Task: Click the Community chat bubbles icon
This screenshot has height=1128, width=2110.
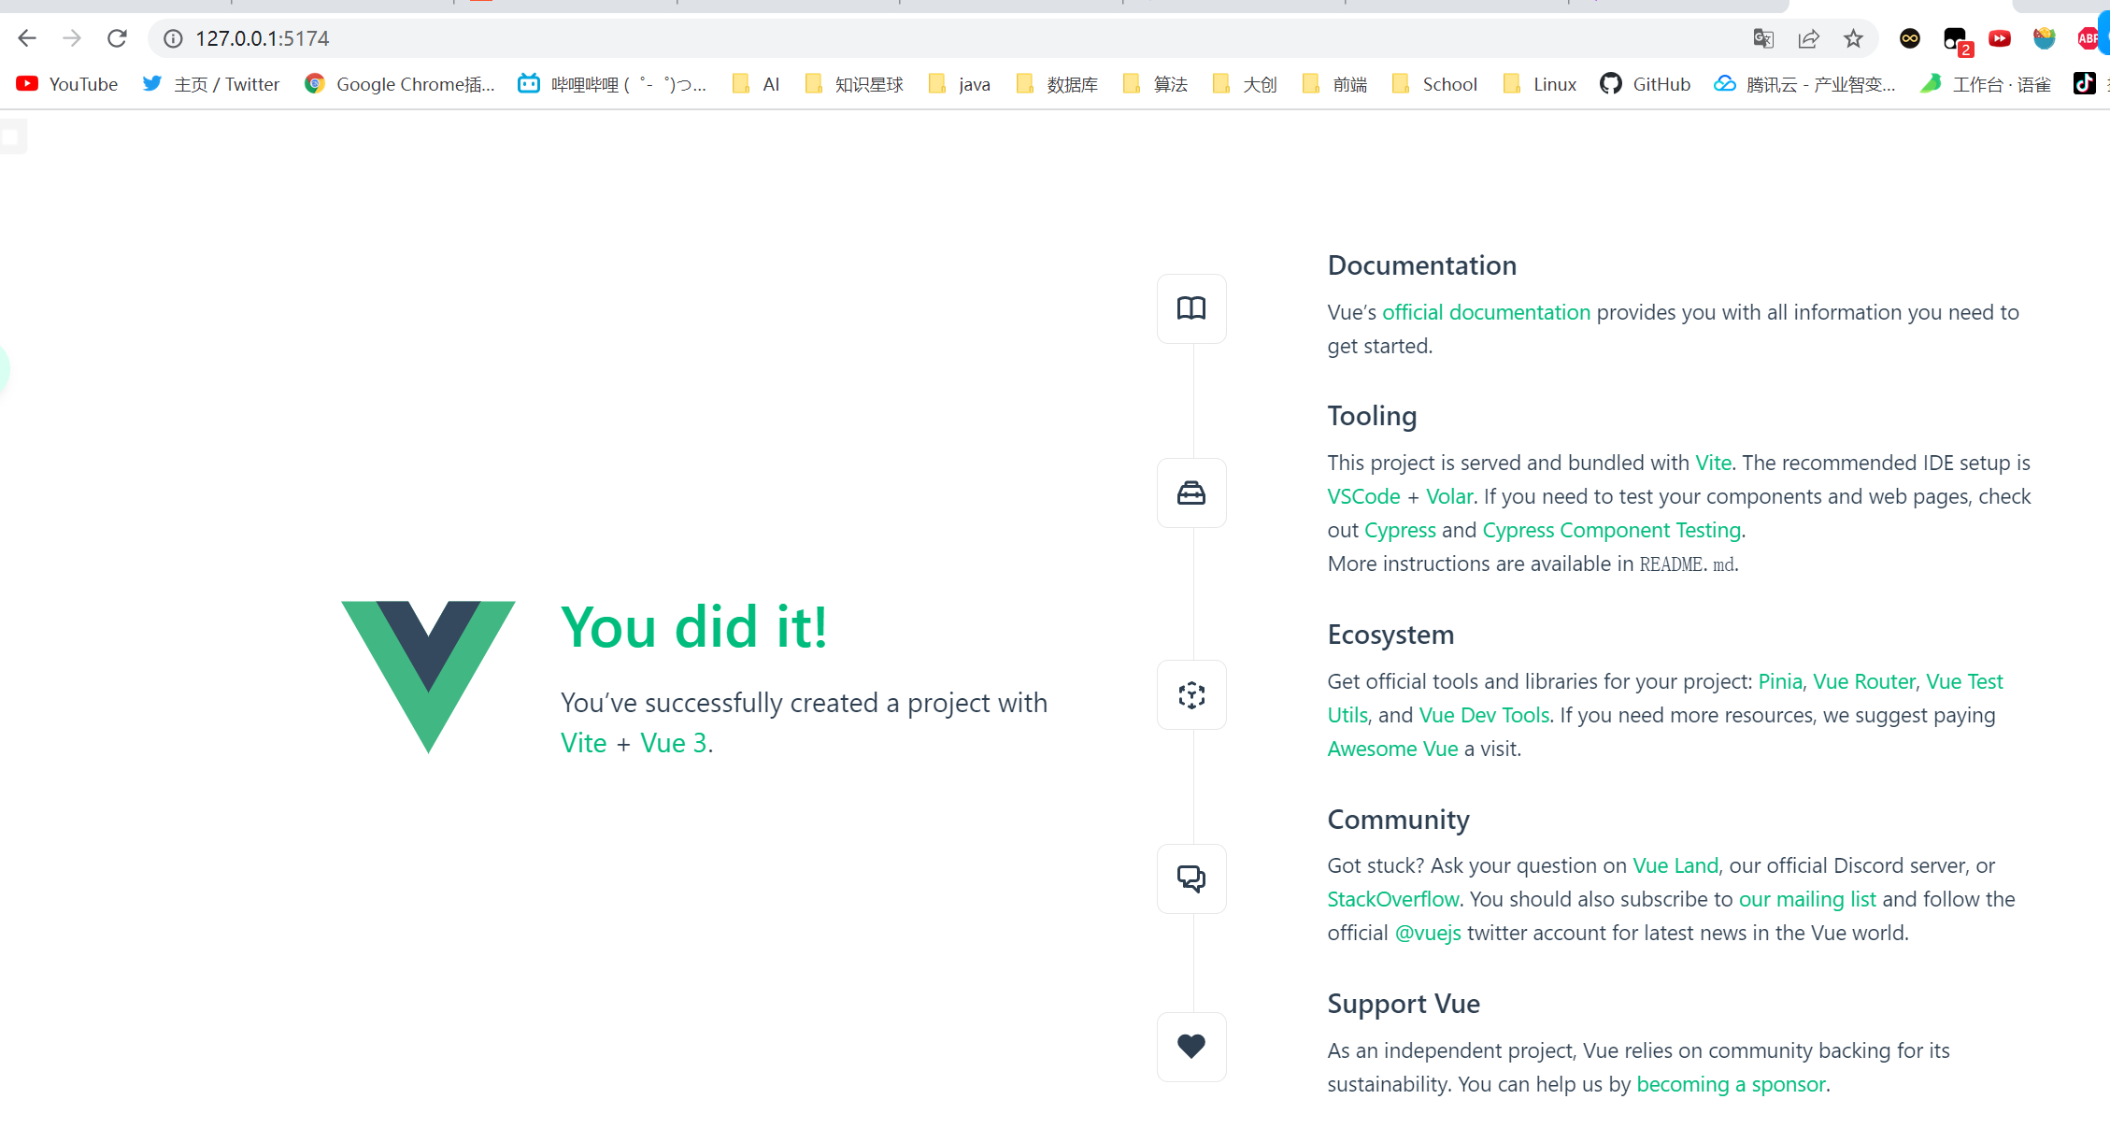Action: click(x=1191, y=878)
